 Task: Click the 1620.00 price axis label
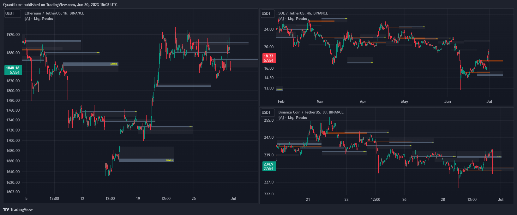tap(13, 183)
